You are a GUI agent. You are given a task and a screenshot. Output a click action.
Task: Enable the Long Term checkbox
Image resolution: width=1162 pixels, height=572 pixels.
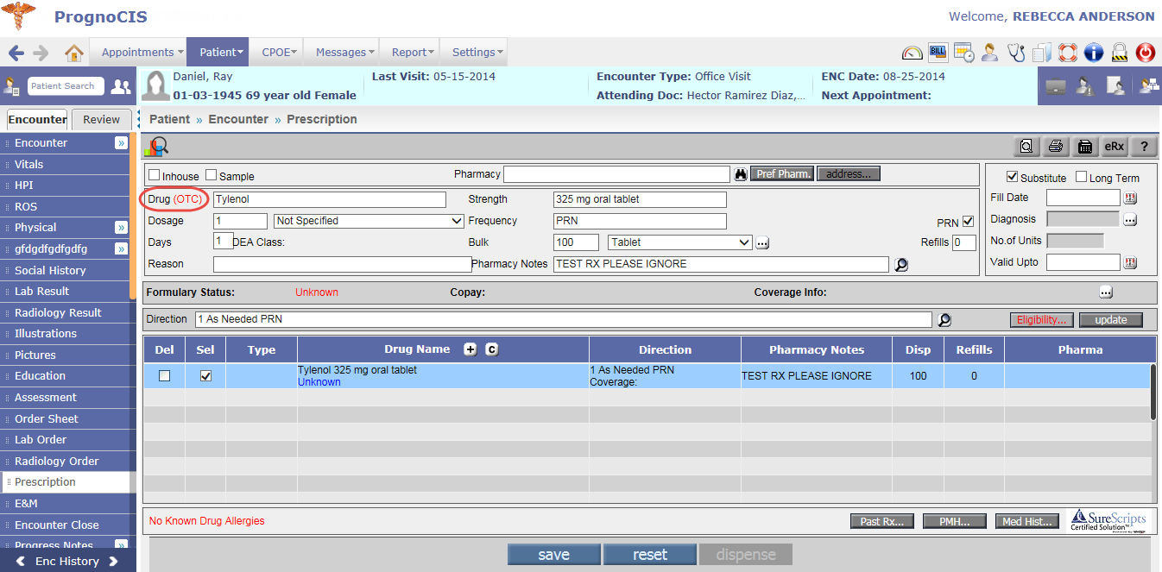coord(1082,177)
